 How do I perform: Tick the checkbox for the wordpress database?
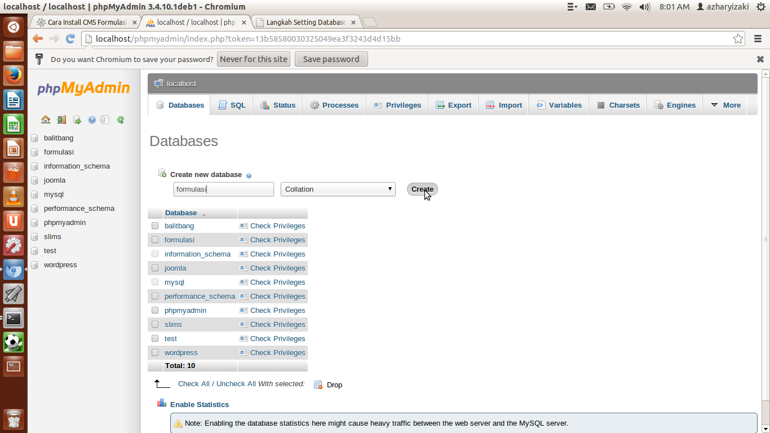point(155,352)
